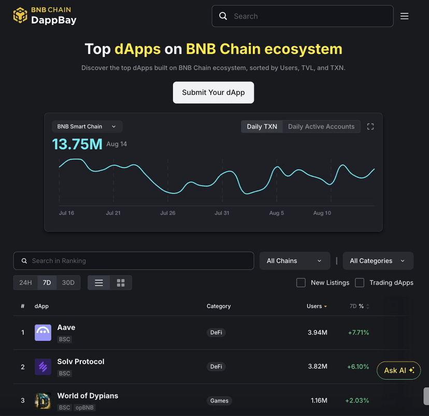Viewport: 429px width, 416px height.
Task: Click the BSC tag under World of Dypians
Action: [65, 408]
